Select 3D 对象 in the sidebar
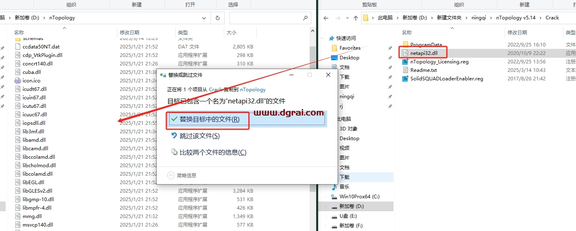Viewport: 576px width, 231px height. point(349,128)
